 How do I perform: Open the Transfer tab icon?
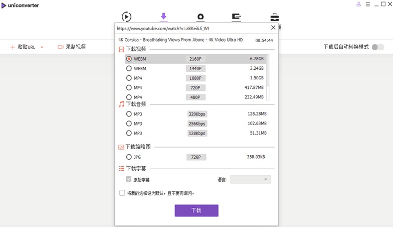click(237, 17)
